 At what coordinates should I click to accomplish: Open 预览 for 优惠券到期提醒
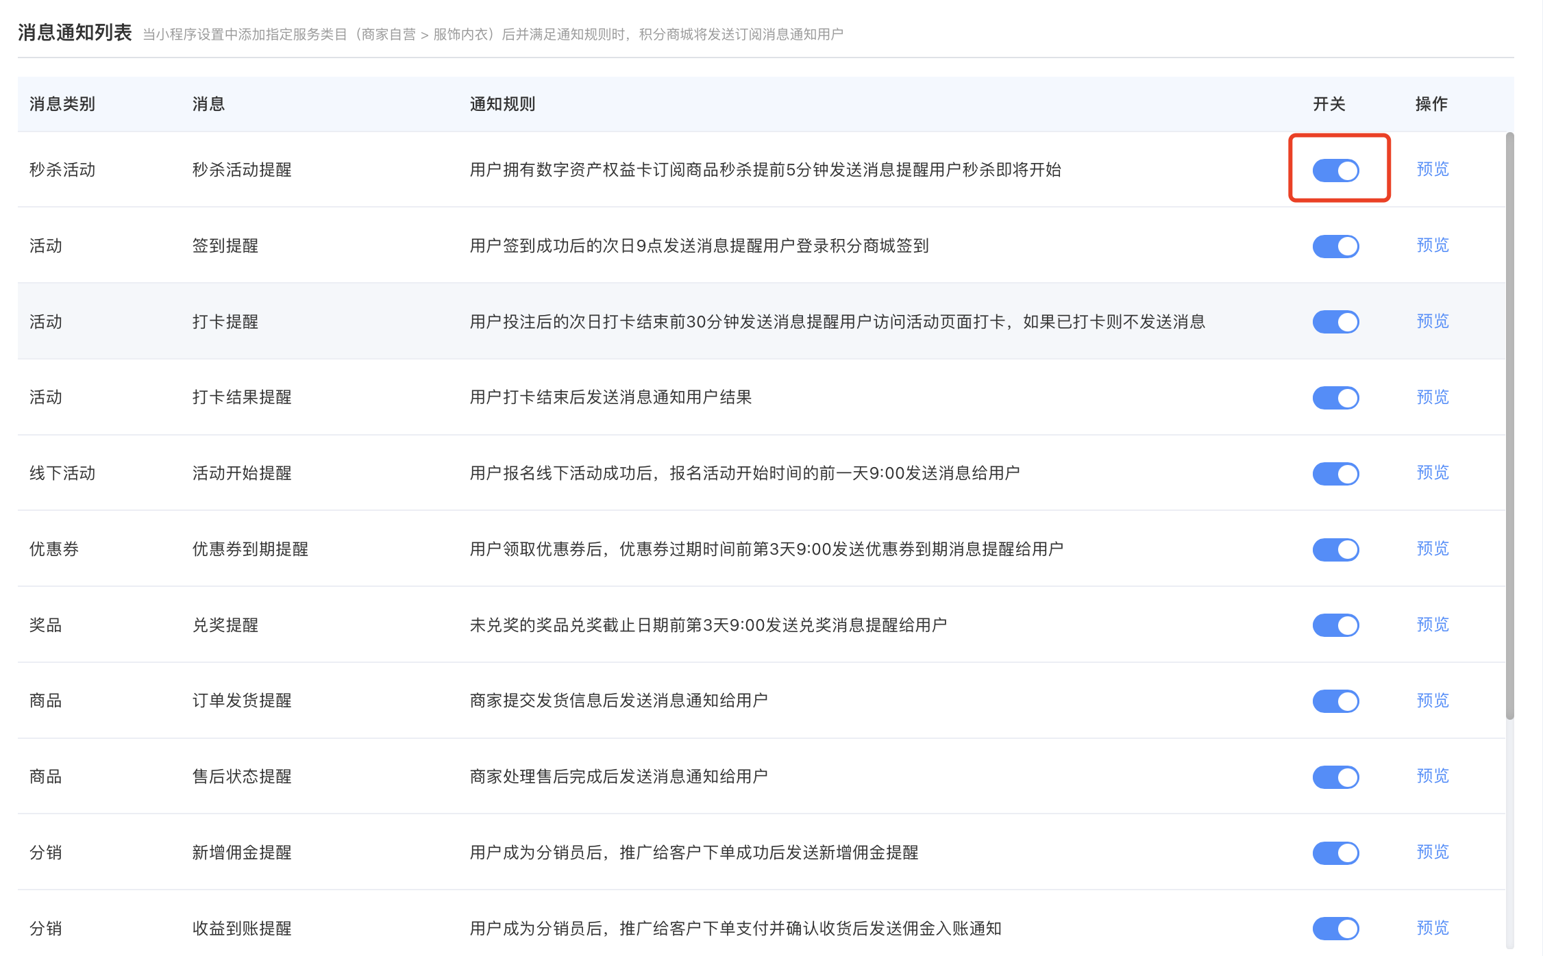coord(1432,549)
